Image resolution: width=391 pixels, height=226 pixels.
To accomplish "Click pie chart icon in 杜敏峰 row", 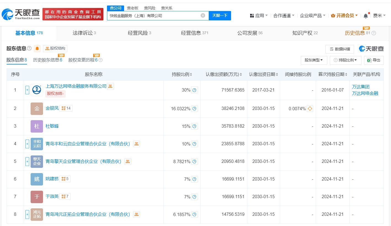I will pos(194,126).
